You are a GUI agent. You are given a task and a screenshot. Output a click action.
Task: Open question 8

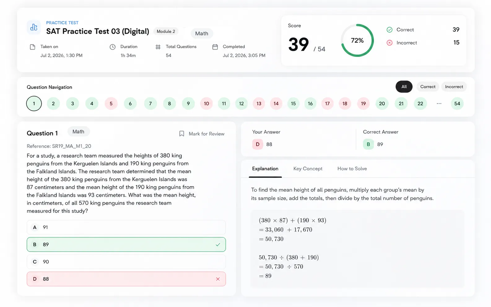[x=169, y=103]
